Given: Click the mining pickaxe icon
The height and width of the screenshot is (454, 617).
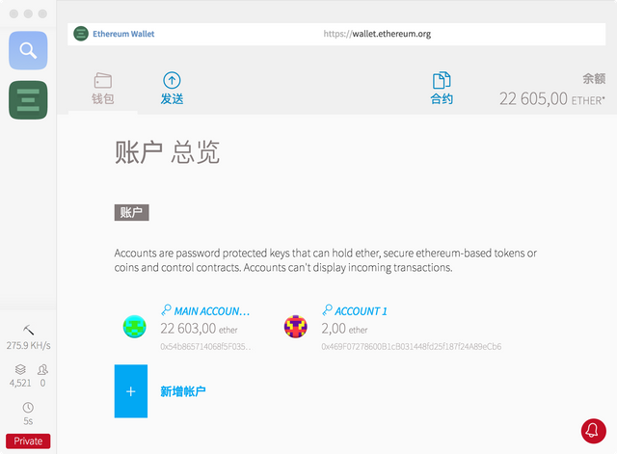Looking at the screenshot, I should point(28,330).
